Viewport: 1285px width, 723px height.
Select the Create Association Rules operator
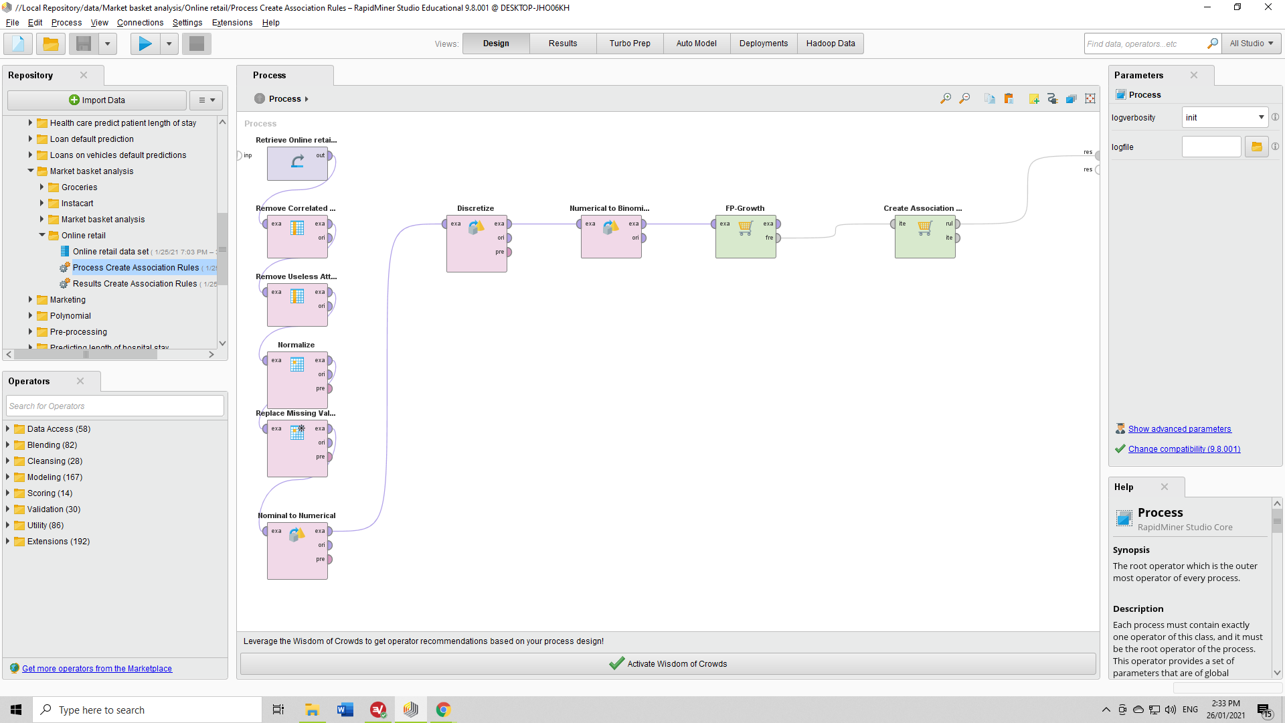[x=925, y=236]
